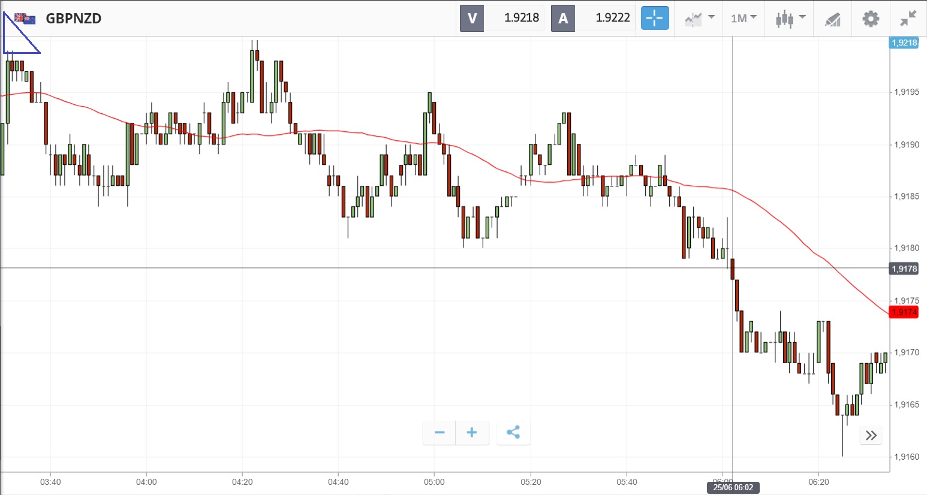
Task: Share the chart via share icon
Action: click(513, 432)
